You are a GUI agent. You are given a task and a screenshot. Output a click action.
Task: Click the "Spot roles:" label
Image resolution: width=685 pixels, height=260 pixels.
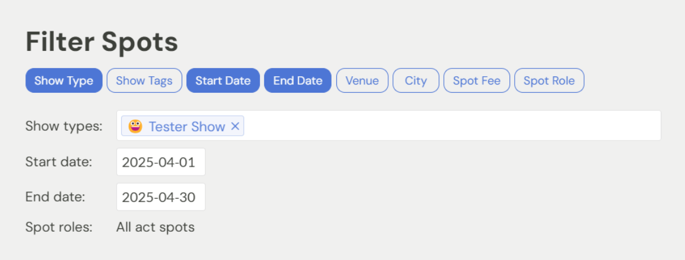point(59,227)
